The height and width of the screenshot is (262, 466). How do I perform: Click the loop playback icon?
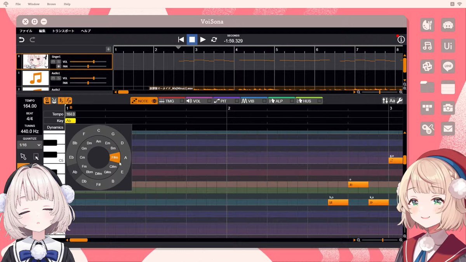[x=214, y=40]
